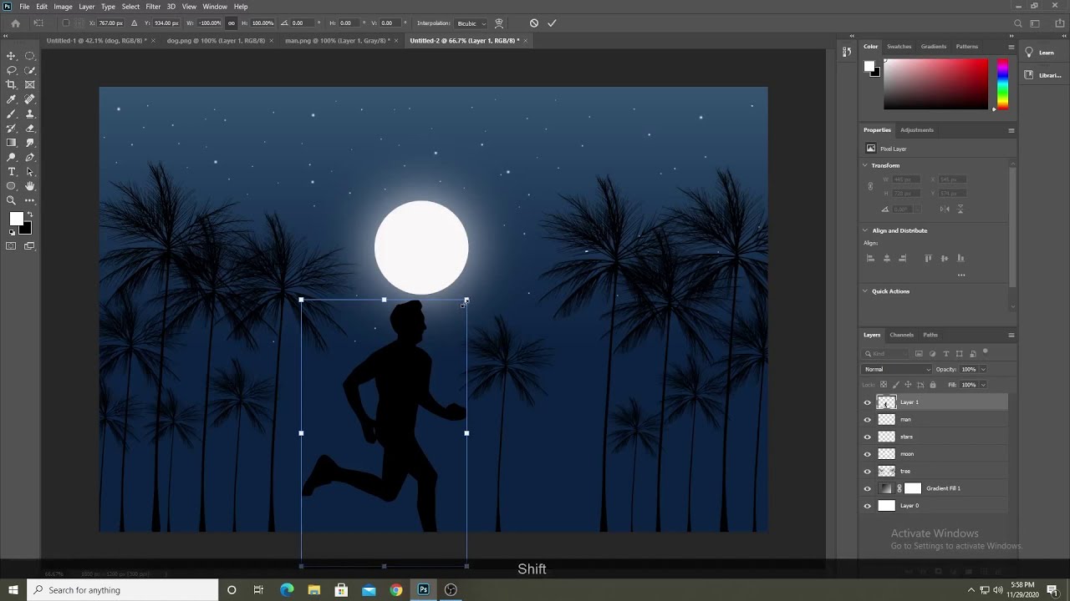Select the Eyedropper tool
This screenshot has width=1070, height=601.
[x=12, y=99]
